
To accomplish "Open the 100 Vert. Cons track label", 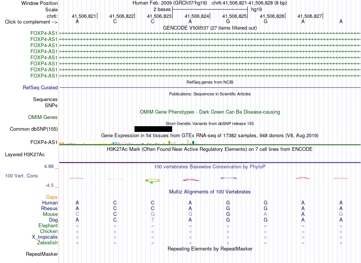I will click(21, 176).
